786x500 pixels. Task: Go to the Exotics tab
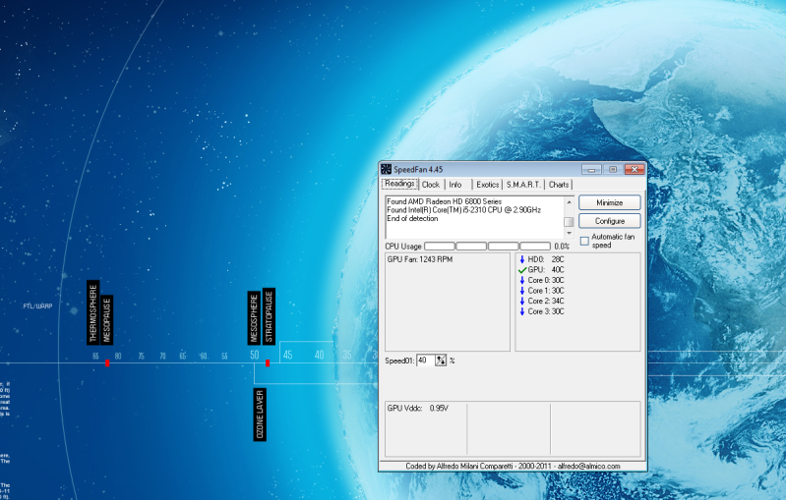(487, 185)
